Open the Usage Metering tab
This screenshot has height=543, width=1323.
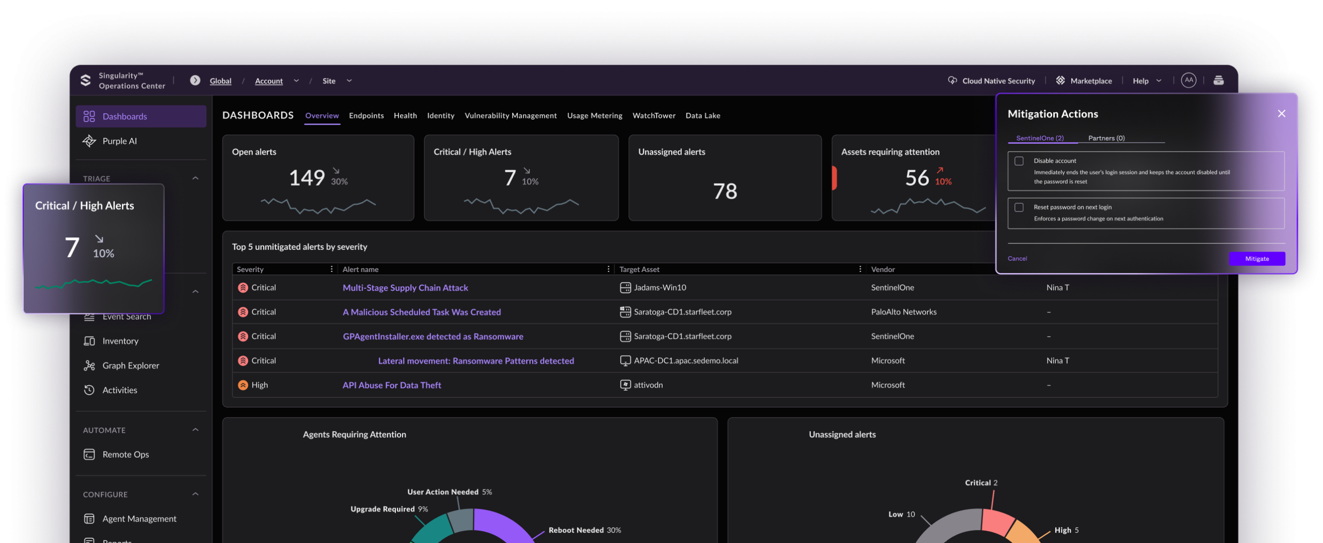coord(594,115)
